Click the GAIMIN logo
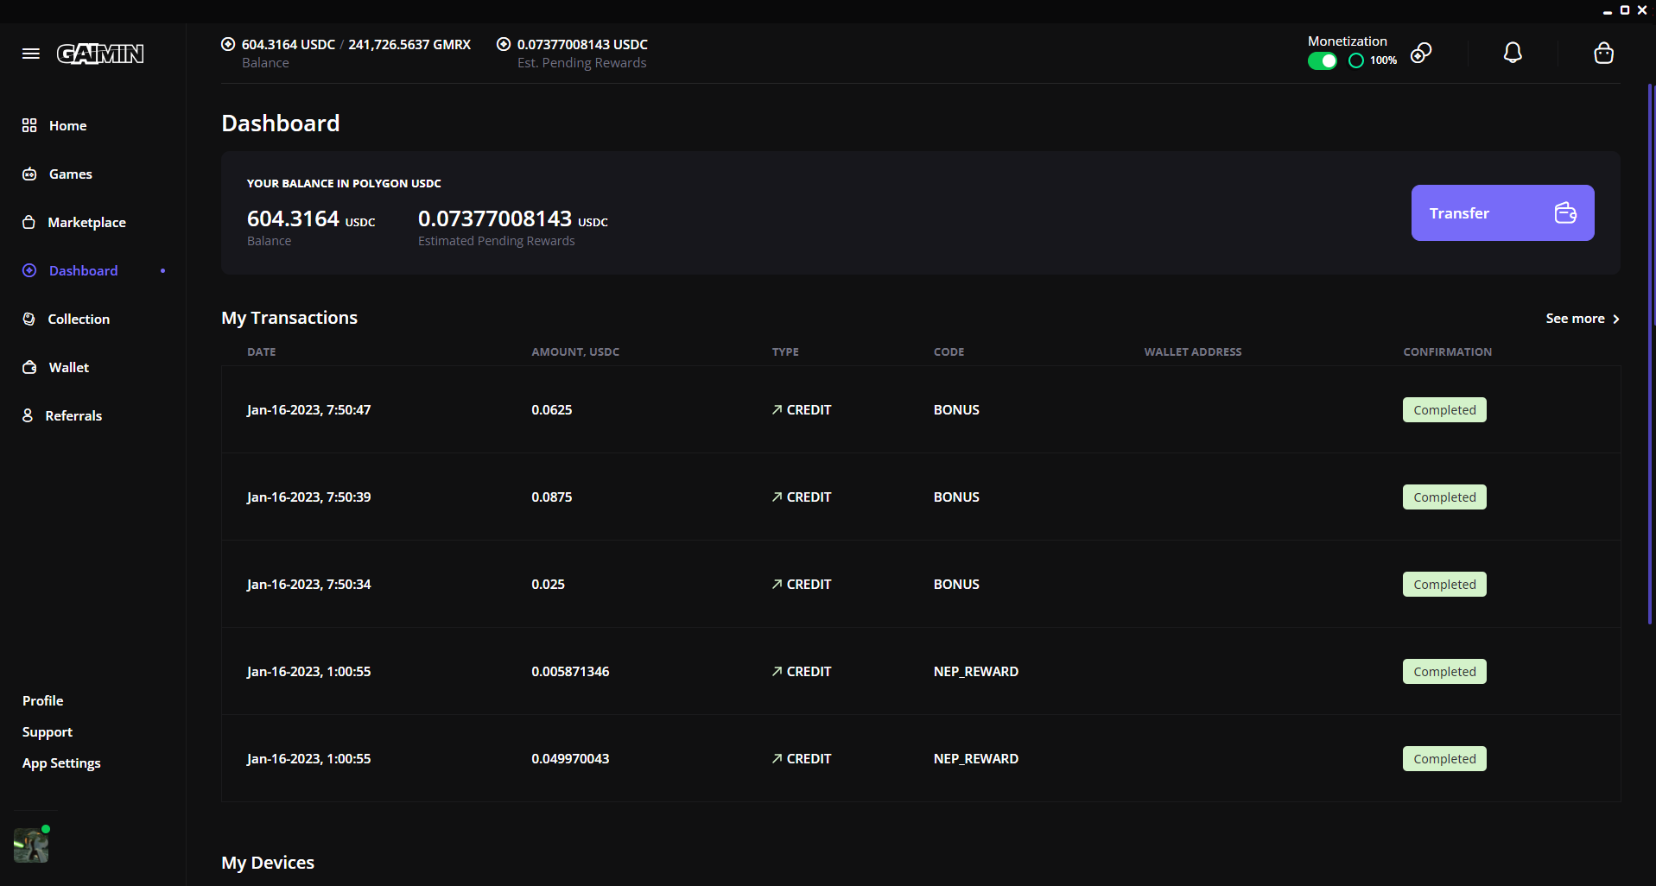 [100, 54]
